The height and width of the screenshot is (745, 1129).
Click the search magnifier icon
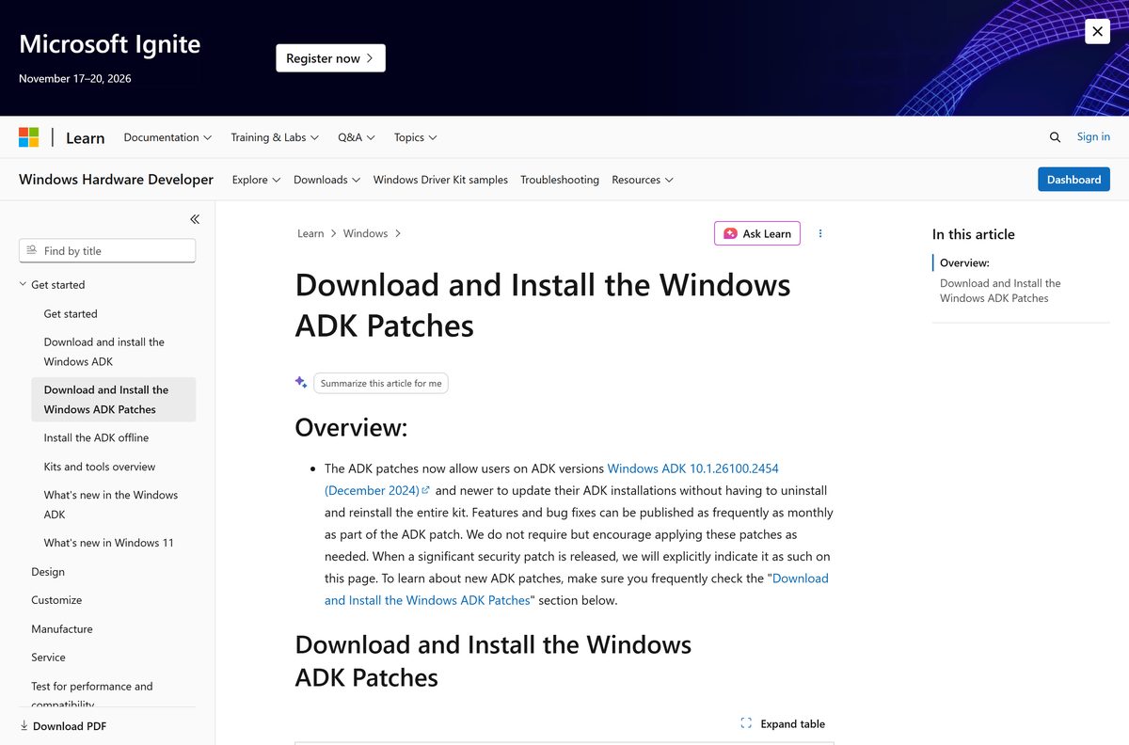(1055, 137)
